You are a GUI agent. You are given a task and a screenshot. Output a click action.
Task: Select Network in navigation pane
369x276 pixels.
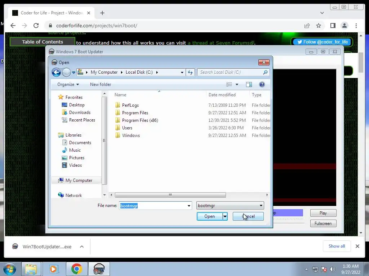pos(74,195)
